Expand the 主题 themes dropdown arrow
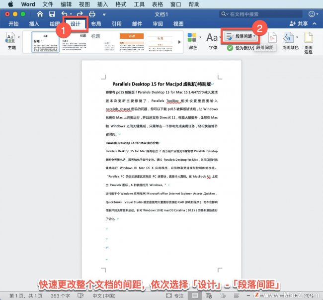The width and height of the screenshot is (323, 300). [x=19, y=37]
